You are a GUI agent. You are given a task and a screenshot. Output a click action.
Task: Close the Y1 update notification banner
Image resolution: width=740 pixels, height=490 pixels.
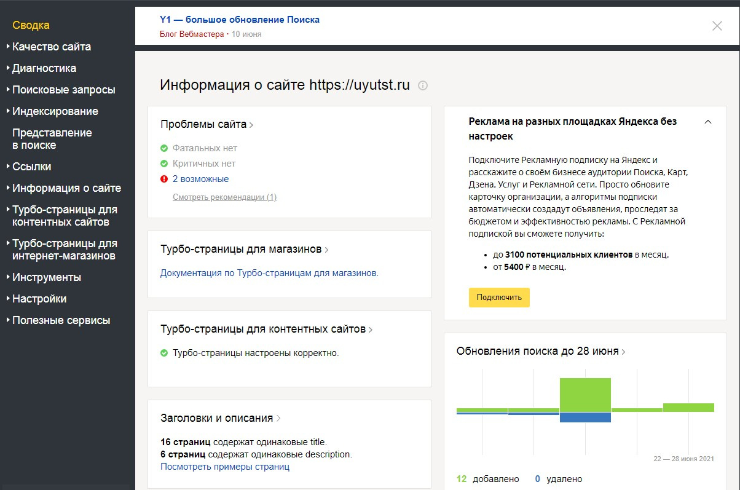coord(717,26)
